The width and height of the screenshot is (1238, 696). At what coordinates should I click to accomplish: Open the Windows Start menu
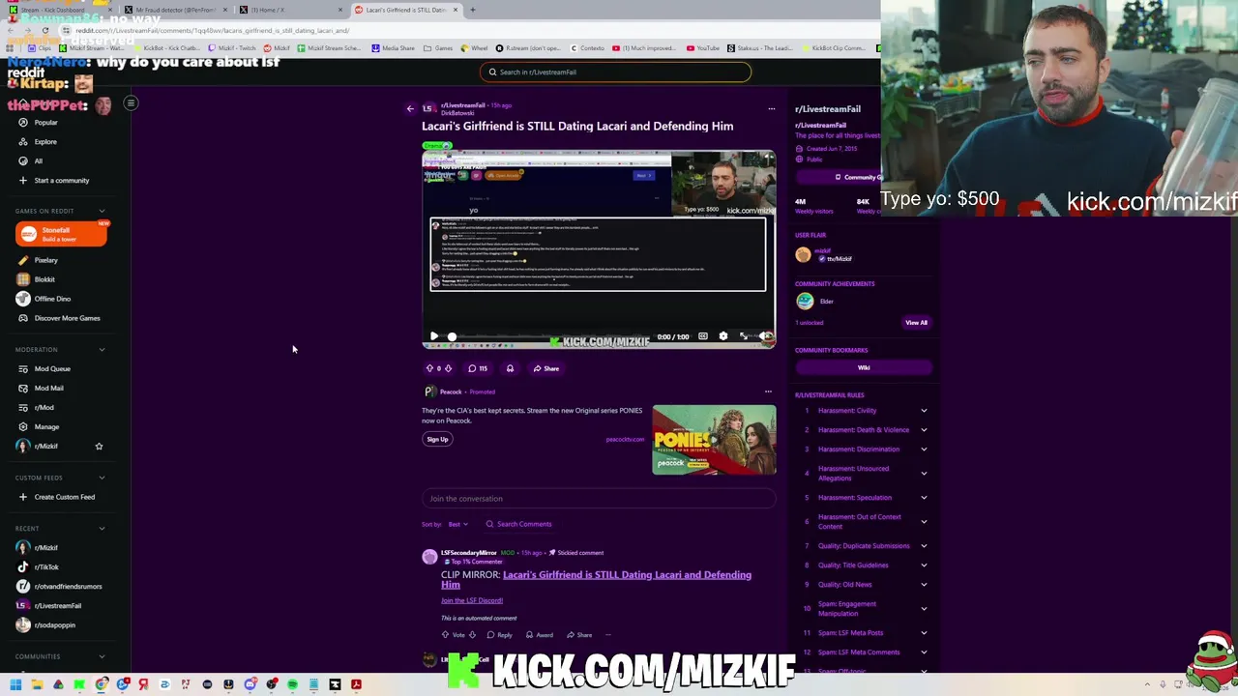pos(15,684)
